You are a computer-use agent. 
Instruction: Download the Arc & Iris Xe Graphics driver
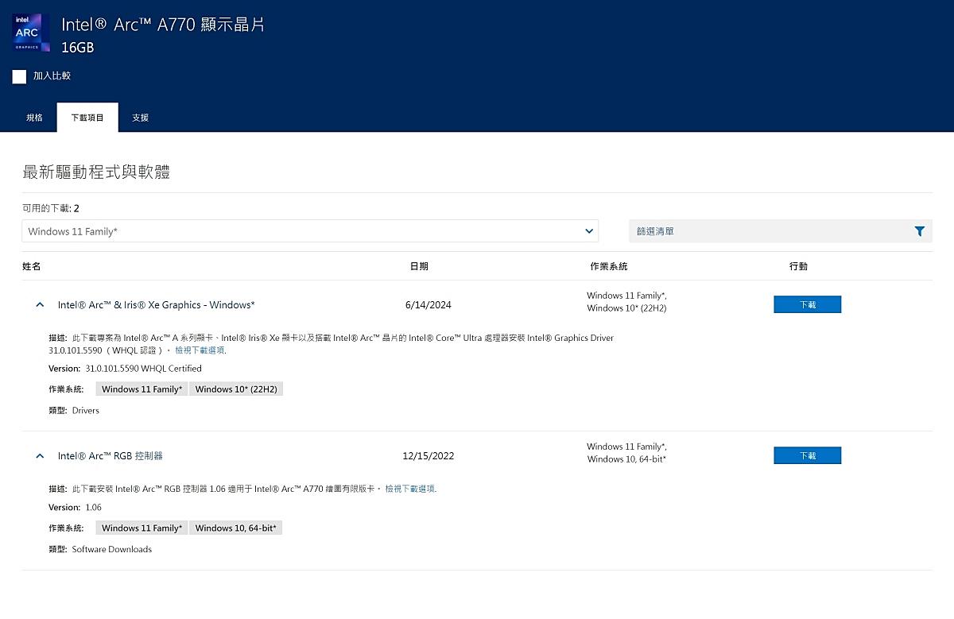807,304
